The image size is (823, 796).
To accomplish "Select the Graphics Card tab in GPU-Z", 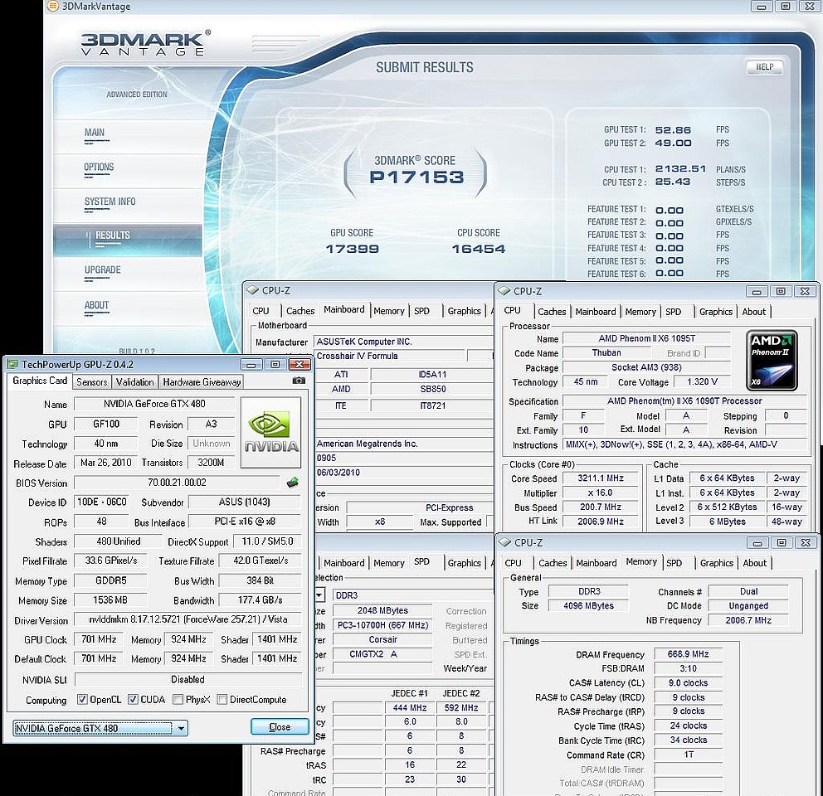I will [40, 381].
